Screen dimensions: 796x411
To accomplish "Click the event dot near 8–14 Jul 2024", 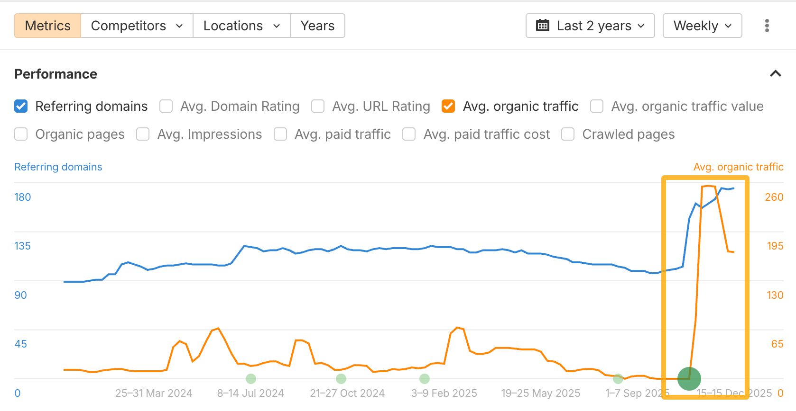I will click(x=251, y=379).
